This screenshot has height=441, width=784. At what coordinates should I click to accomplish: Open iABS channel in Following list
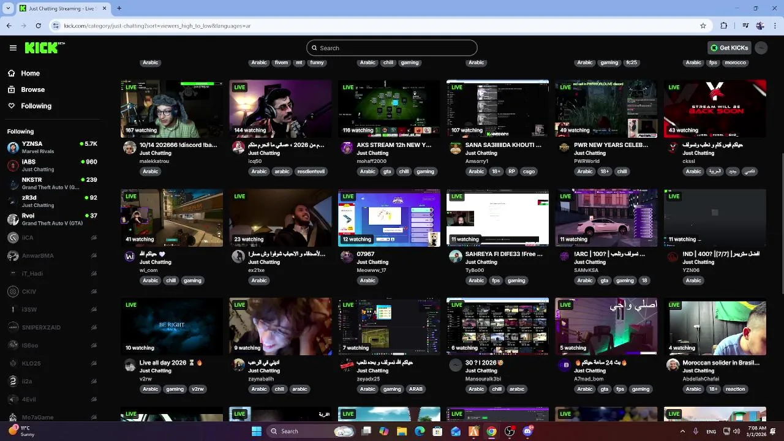pos(52,165)
